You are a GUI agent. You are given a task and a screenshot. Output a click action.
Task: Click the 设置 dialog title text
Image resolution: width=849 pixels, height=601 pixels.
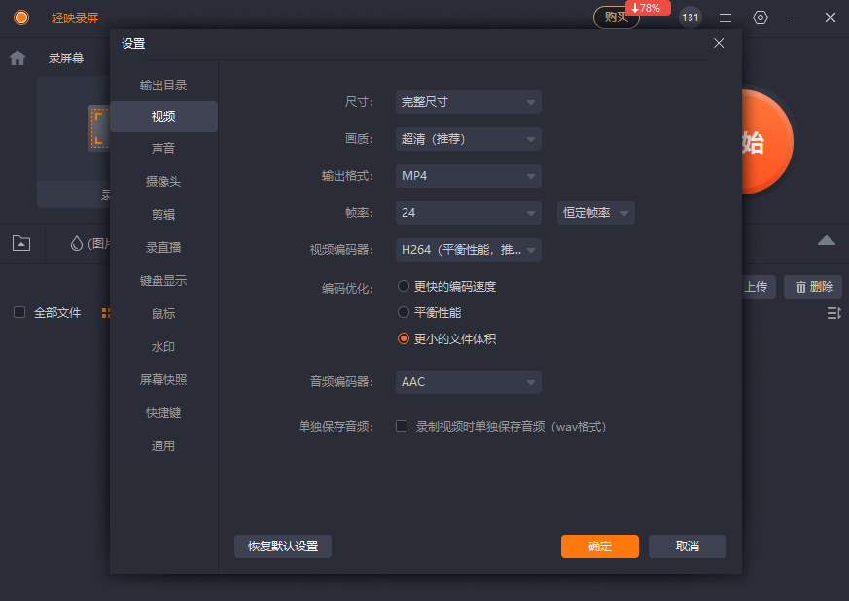tap(133, 44)
